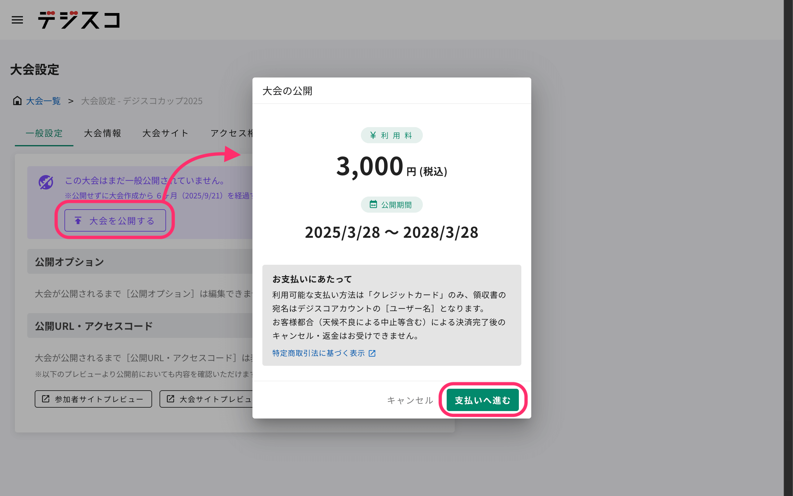
Task: Click external-link icon beside 特定商取引法 link
Action: (x=372, y=353)
